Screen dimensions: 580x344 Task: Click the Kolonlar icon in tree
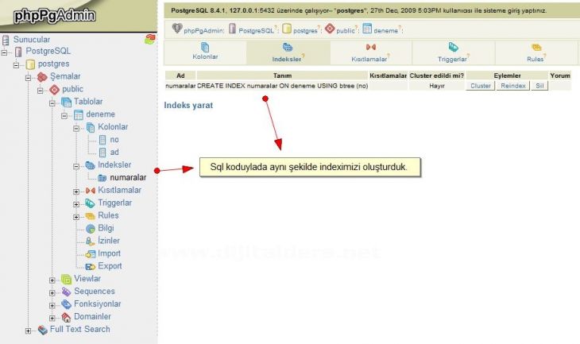click(x=91, y=127)
